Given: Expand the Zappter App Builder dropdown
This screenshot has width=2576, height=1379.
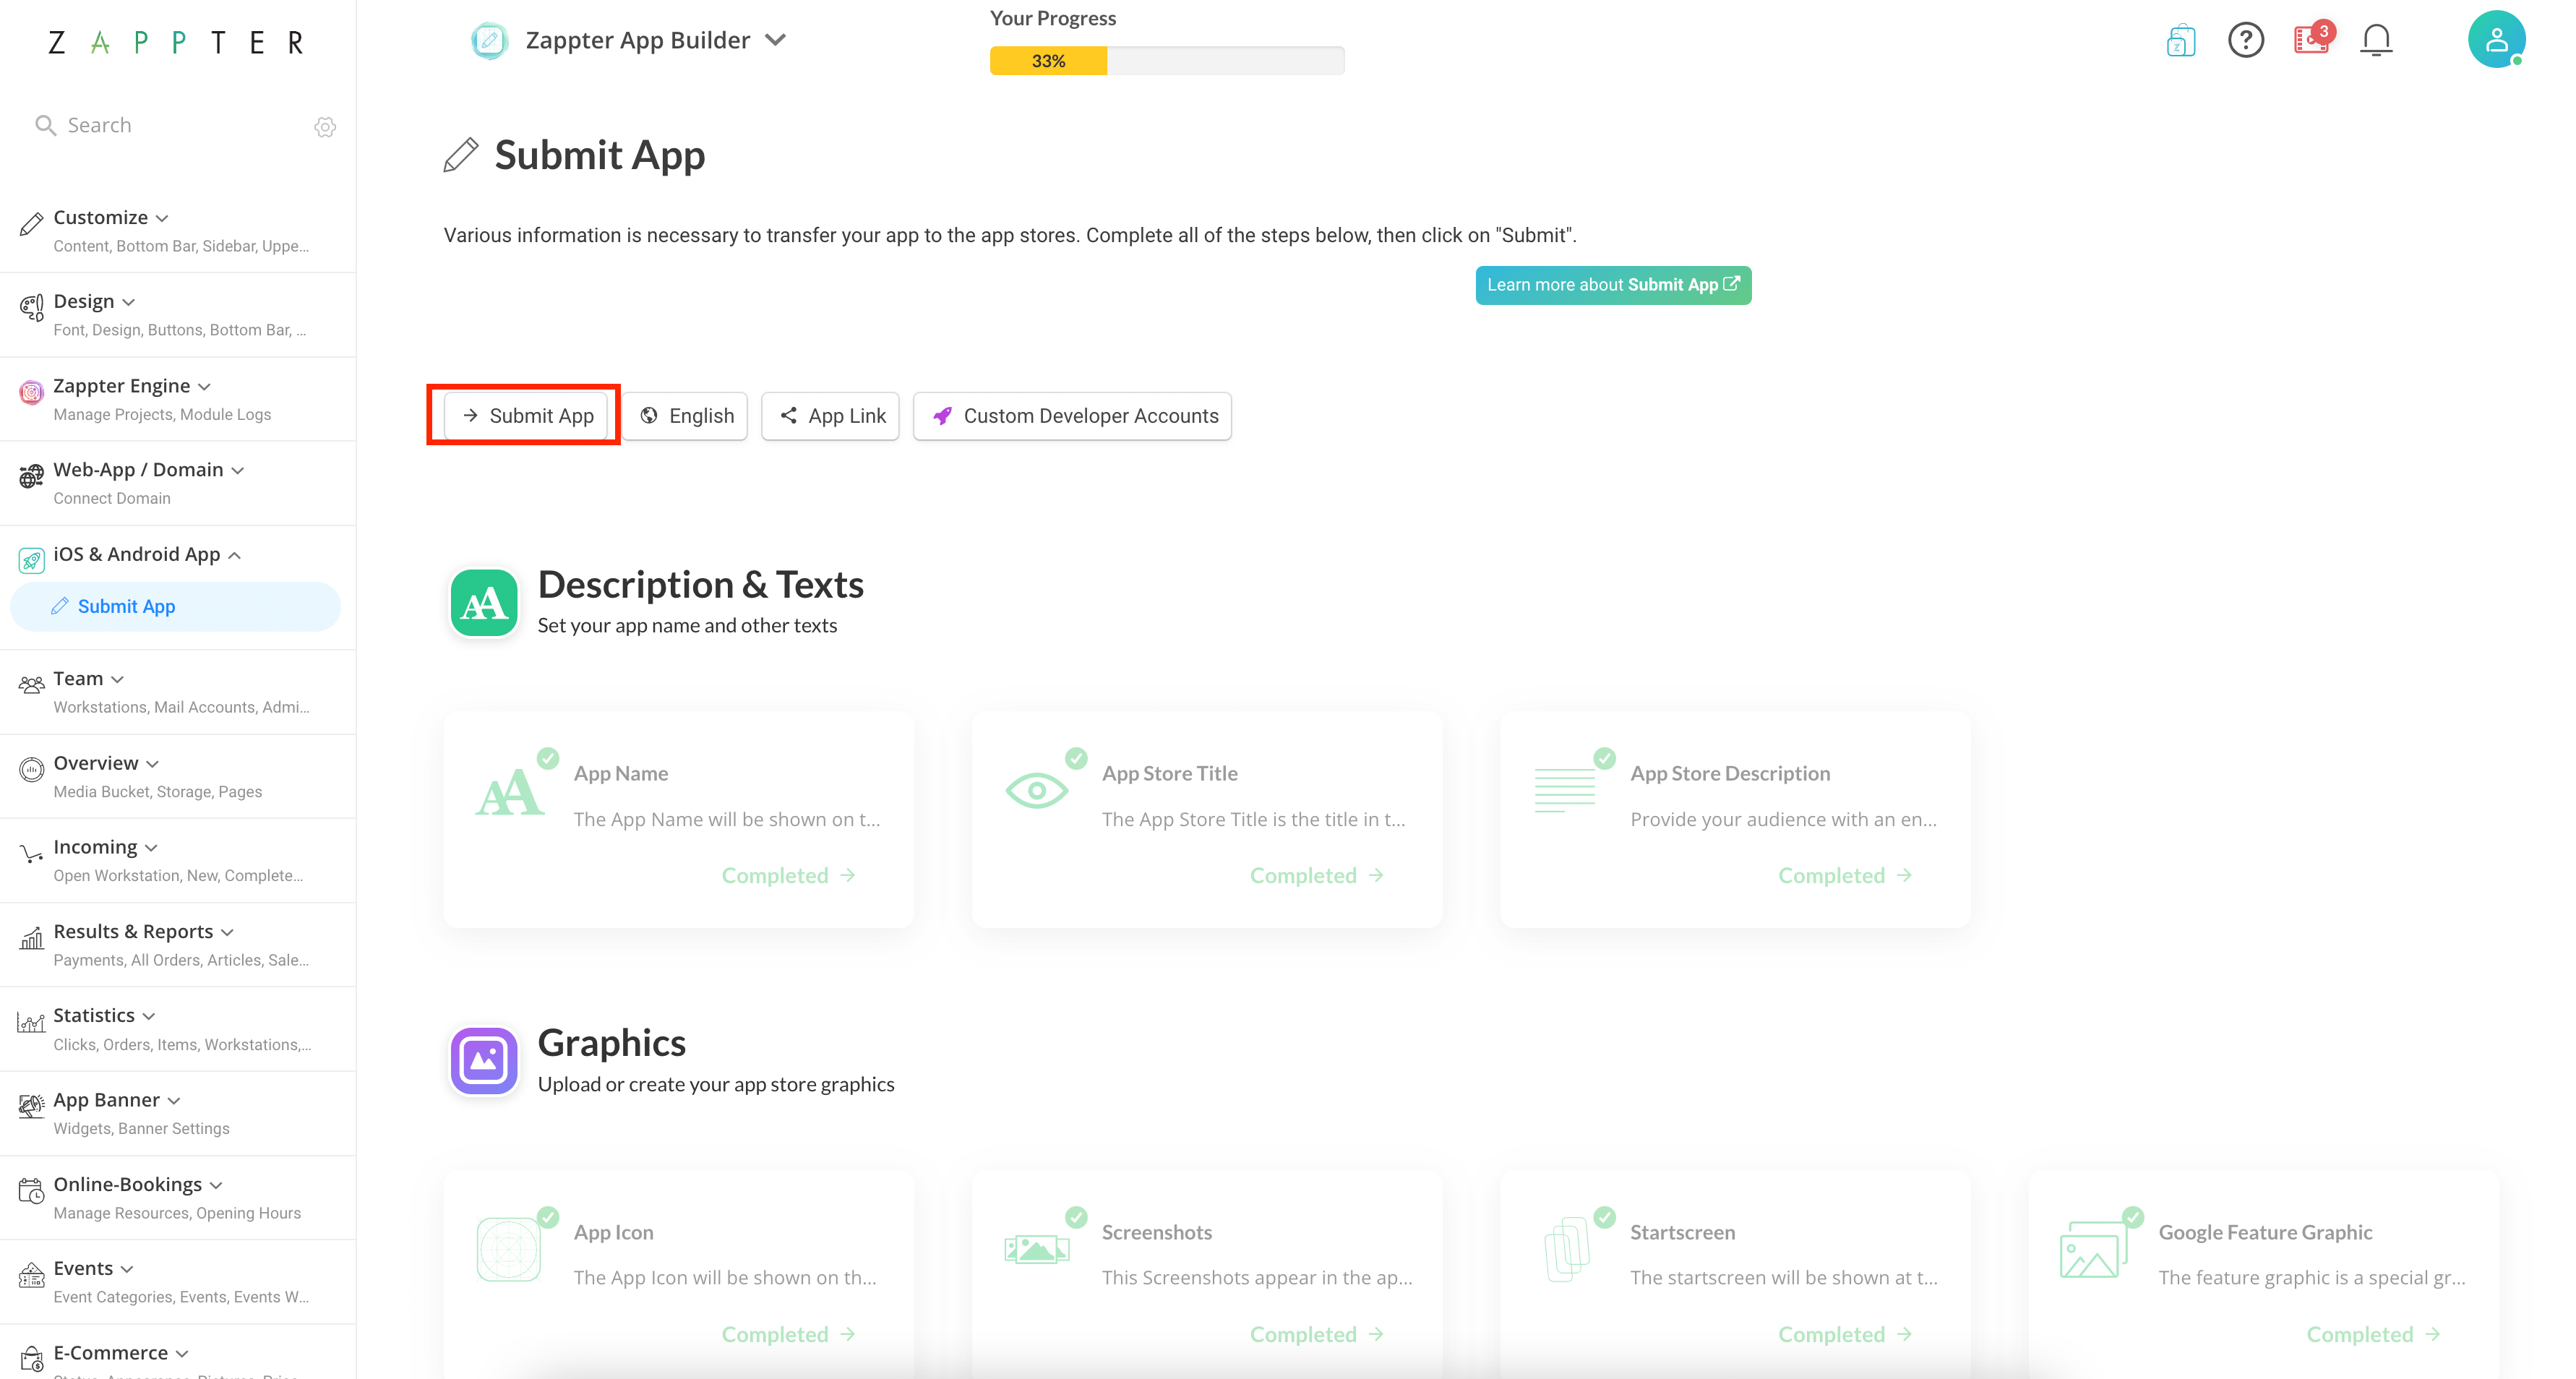Looking at the screenshot, I should [776, 40].
